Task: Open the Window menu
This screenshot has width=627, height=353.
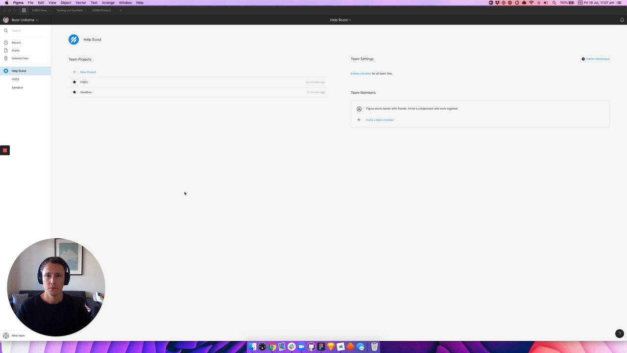Action: tap(125, 2)
